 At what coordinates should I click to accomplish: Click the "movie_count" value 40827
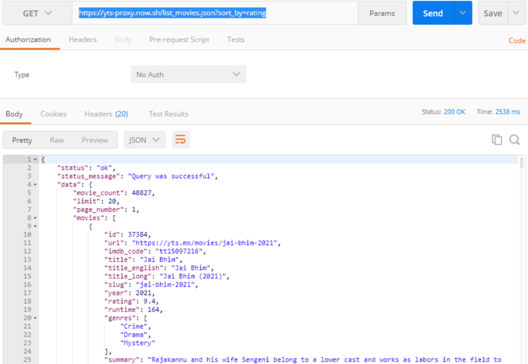[x=141, y=193]
